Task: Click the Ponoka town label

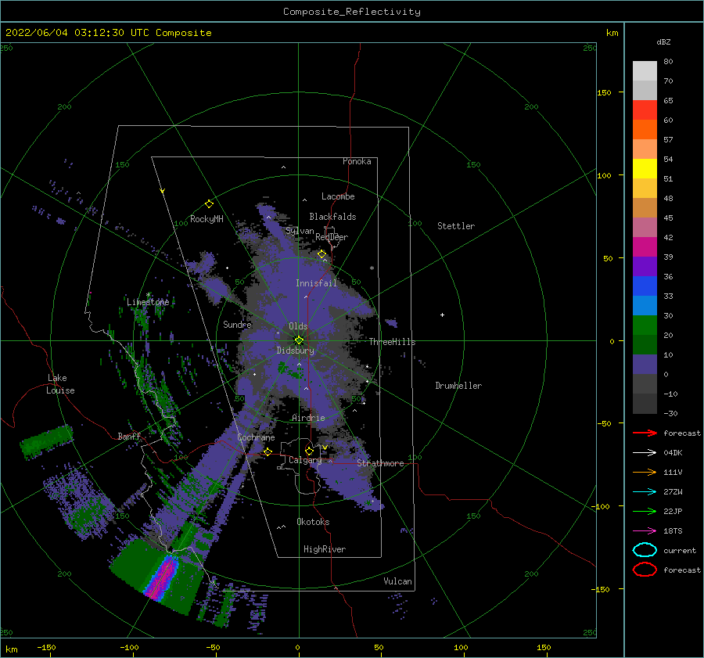Action: [x=357, y=161]
